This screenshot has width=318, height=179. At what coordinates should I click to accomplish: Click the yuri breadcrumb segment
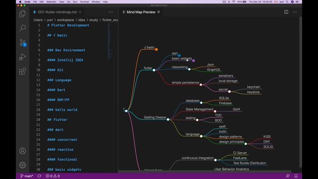[50, 20]
